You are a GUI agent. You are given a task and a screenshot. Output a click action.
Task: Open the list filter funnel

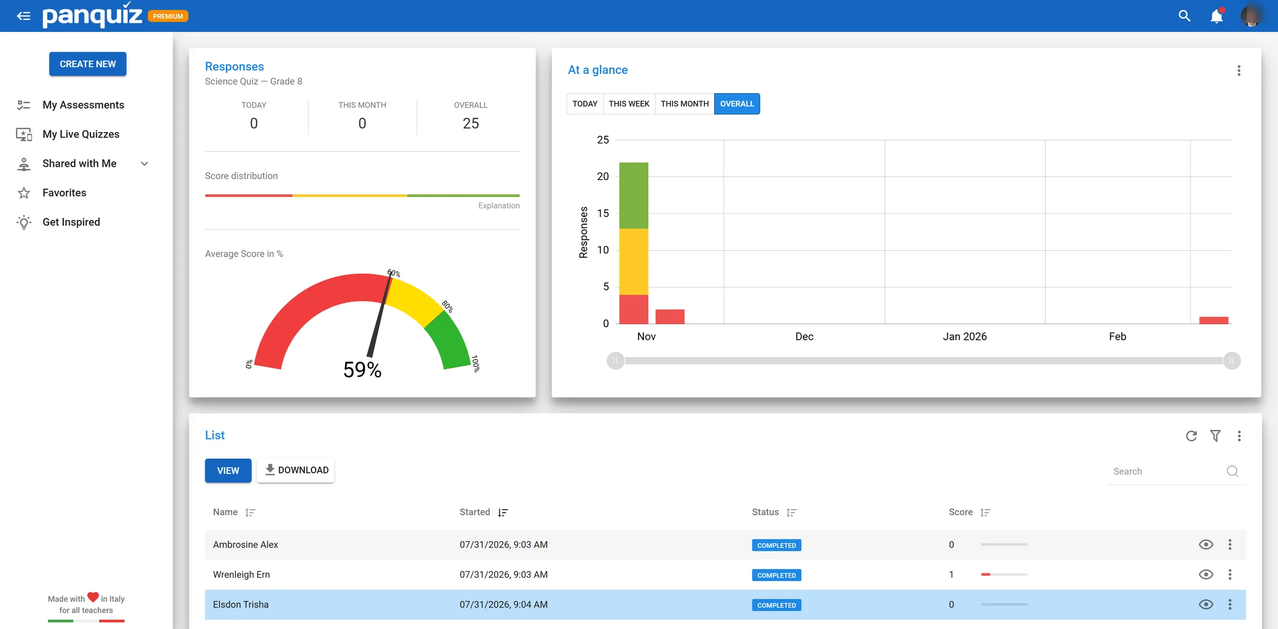coord(1216,436)
